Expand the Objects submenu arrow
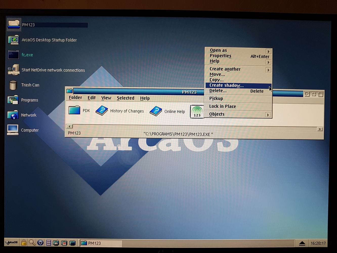This screenshot has width=337, height=253. [268, 115]
